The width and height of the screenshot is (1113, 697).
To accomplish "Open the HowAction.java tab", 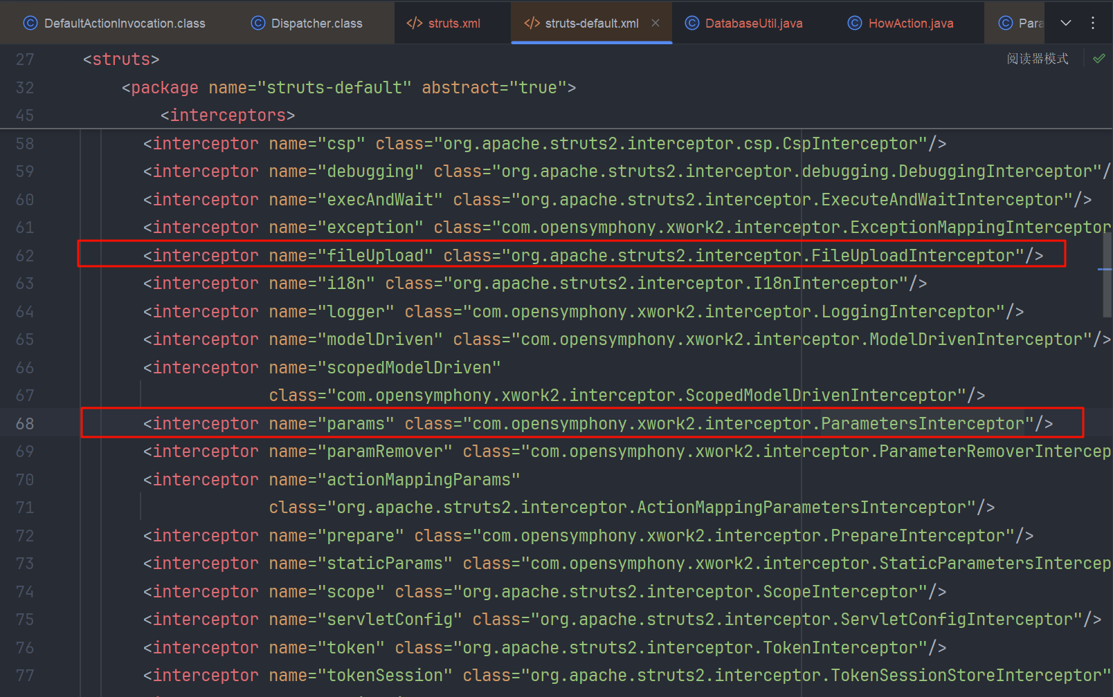I will (x=901, y=23).
